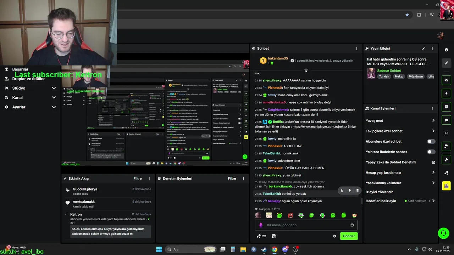The width and height of the screenshot is (454, 255).
Task: Click the channel actions camera icon in sidebar
Action: tap(446, 146)
